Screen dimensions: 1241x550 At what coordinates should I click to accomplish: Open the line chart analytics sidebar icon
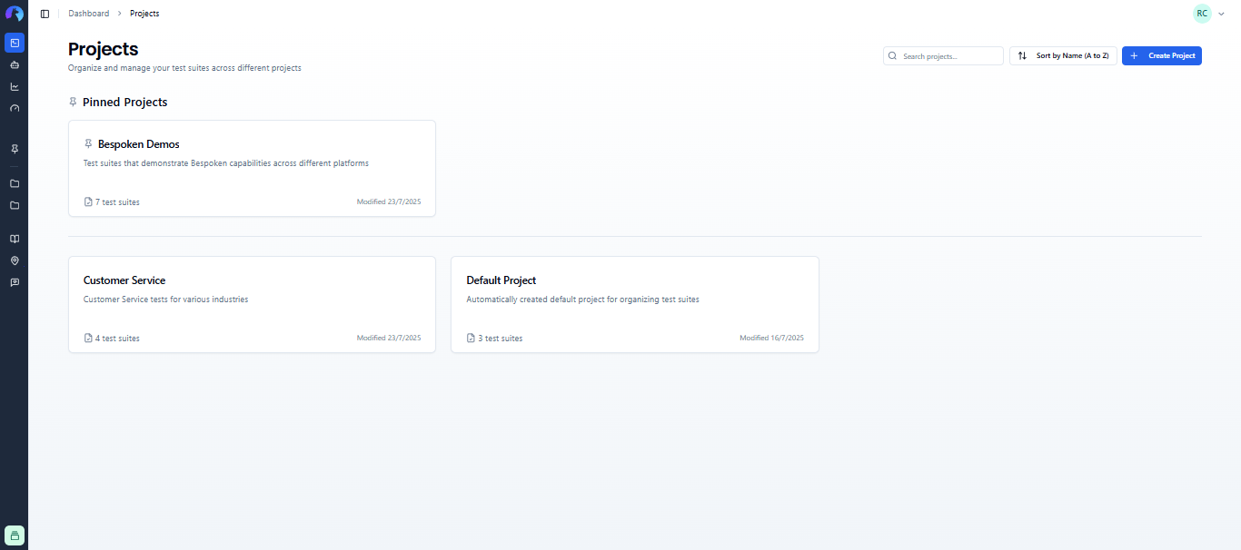coord(15,87)
